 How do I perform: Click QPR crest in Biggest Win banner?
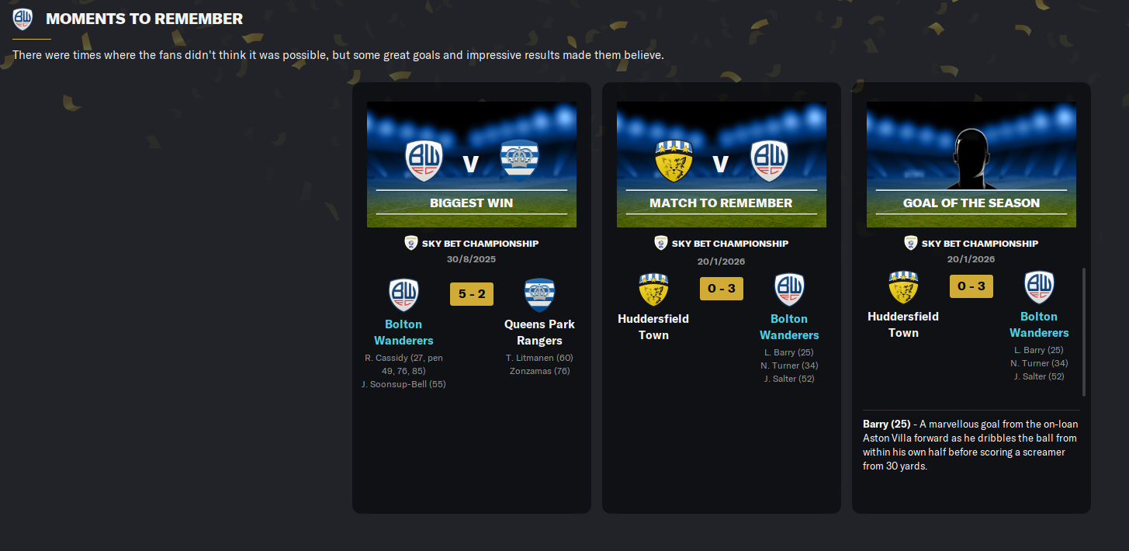(x=520, y=161)
